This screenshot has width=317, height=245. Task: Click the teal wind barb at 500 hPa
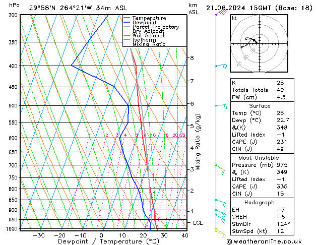pyautogui.click(x=221, y=106)
